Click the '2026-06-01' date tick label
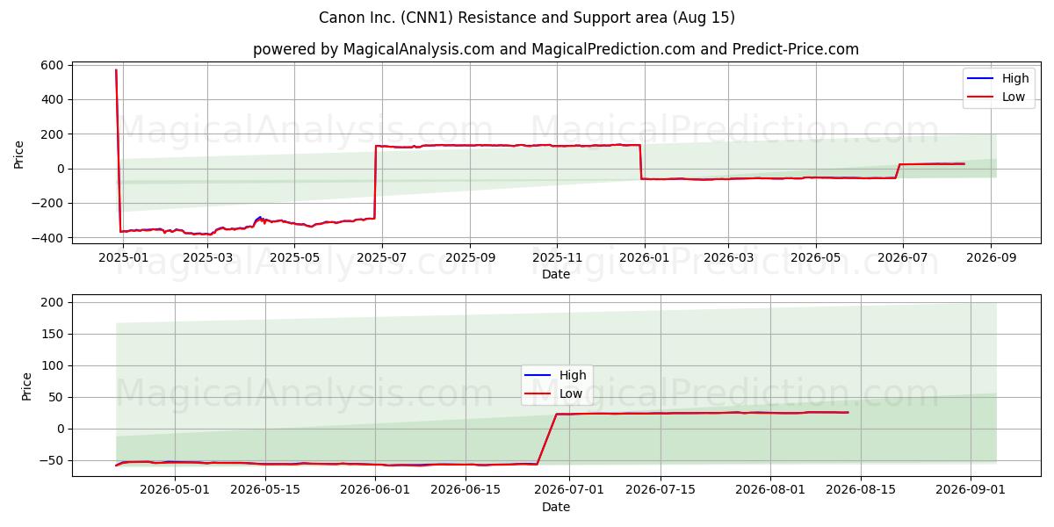 coord(375,490)
